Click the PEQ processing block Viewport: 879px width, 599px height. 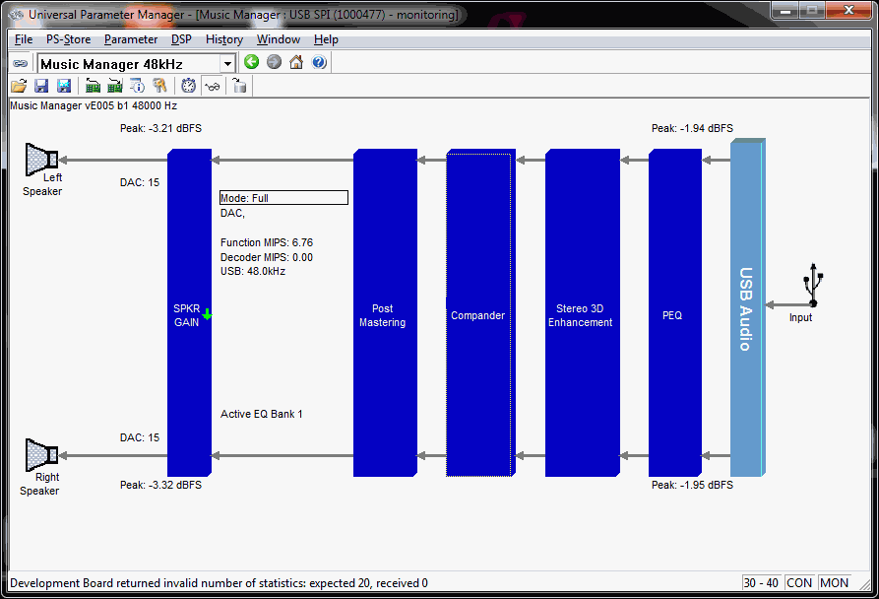[673, 315]
